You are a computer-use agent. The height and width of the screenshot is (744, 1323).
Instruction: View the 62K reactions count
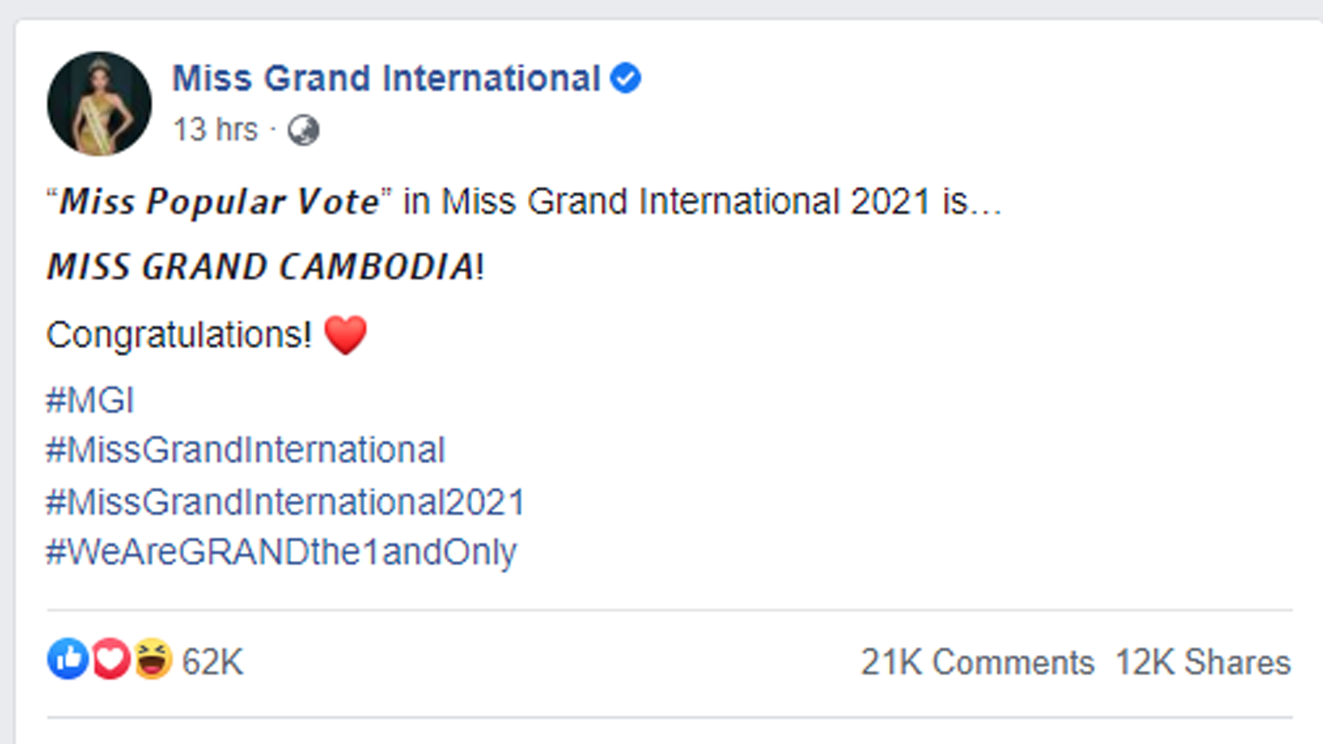[212, 662]
